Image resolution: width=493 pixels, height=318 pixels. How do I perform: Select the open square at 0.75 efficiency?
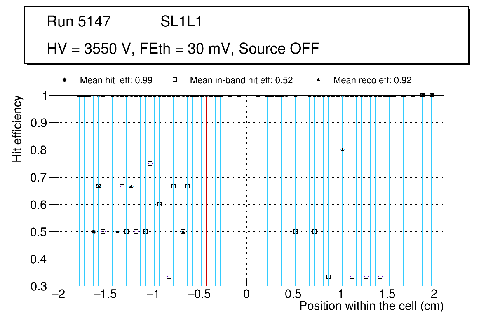click(x=150, y=164)
